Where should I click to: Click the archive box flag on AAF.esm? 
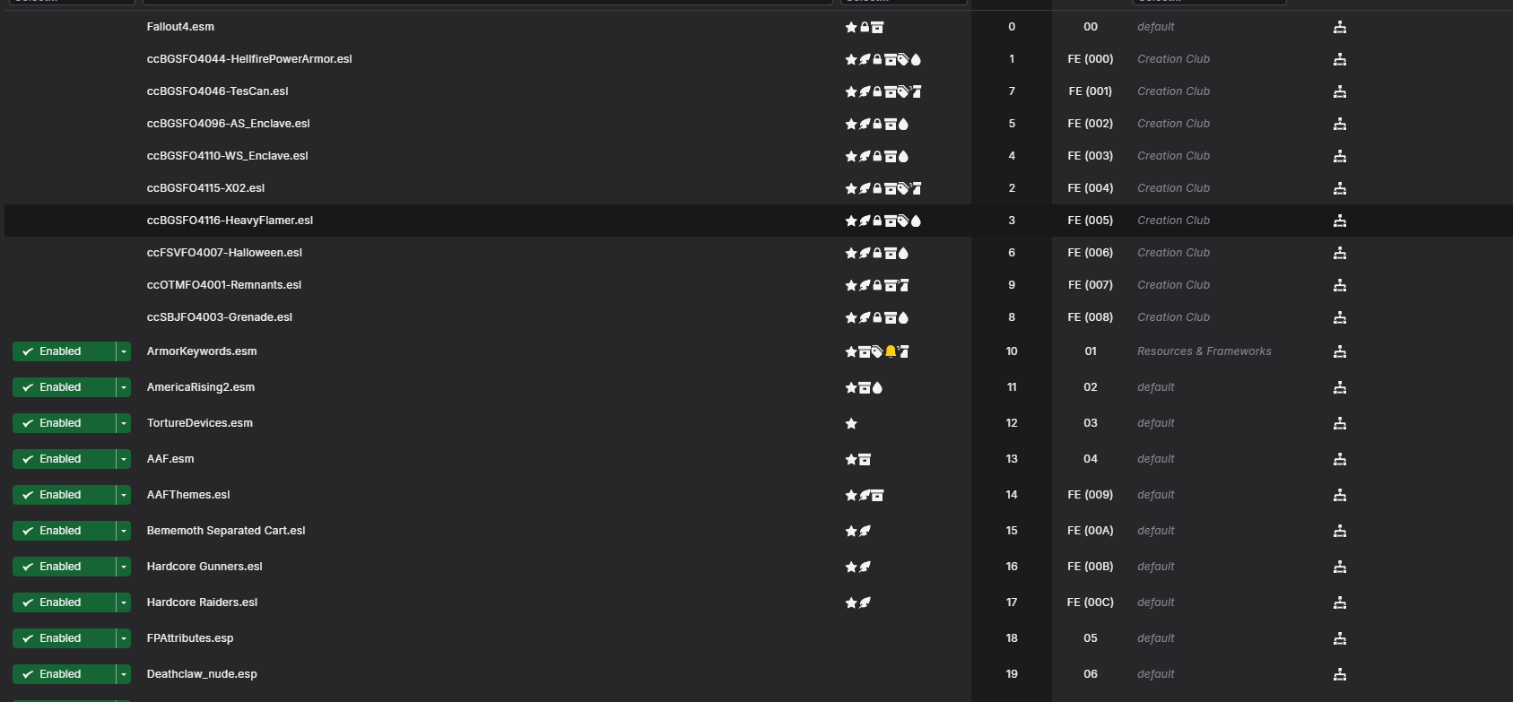tap(865, 459)
